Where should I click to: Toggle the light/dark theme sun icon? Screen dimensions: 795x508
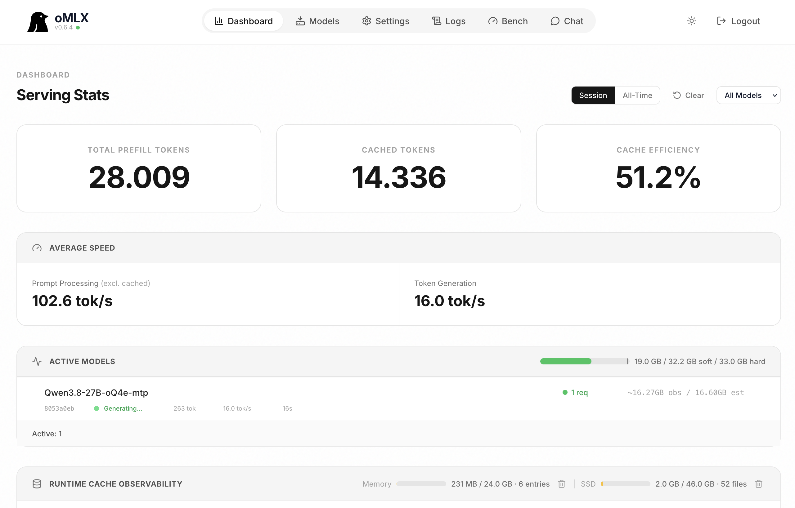click(x=691, y=21)
